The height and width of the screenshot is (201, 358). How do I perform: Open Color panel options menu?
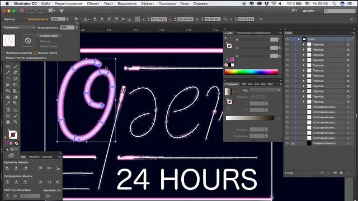(280, 33)
